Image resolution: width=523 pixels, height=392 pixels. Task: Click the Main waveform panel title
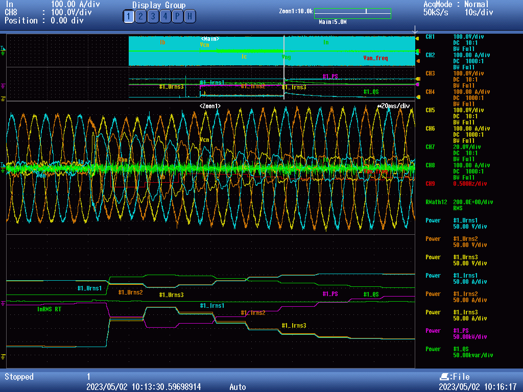coord(210,39)
